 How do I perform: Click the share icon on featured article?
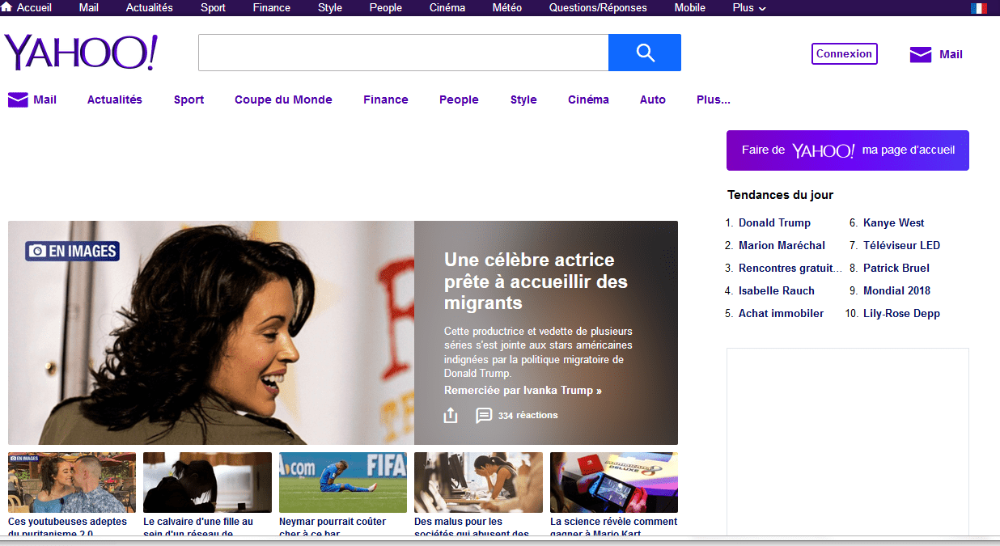point(451,415)
